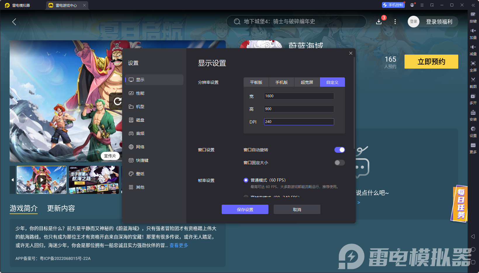
Task: Click the DPI input field
Action: [299, 122]
